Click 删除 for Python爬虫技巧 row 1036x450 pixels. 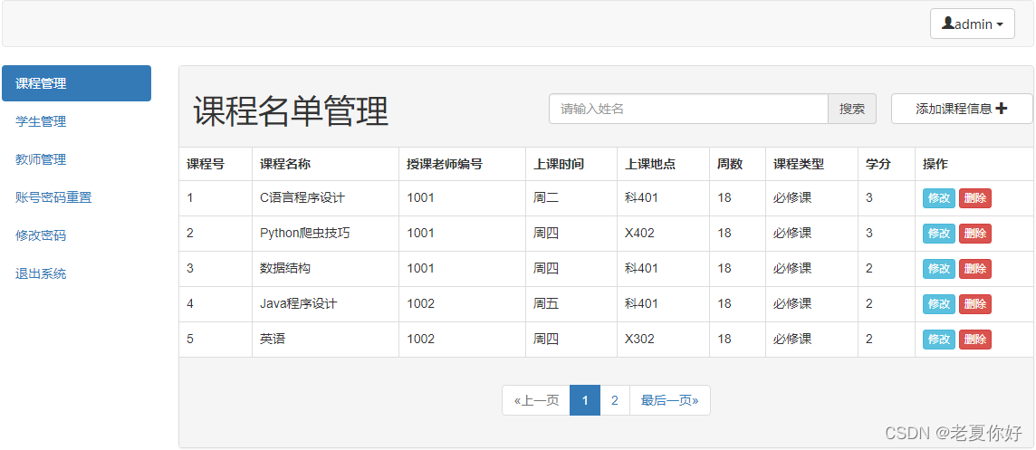coord(975,234)
